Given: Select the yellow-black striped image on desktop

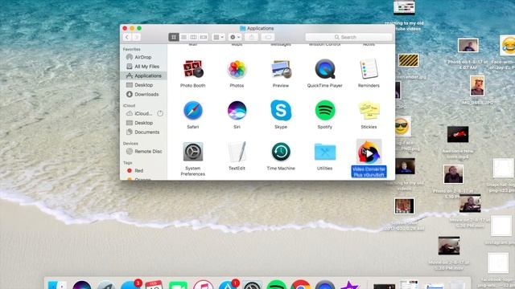Looking at the screenshot, I should (x=408, y=60).
